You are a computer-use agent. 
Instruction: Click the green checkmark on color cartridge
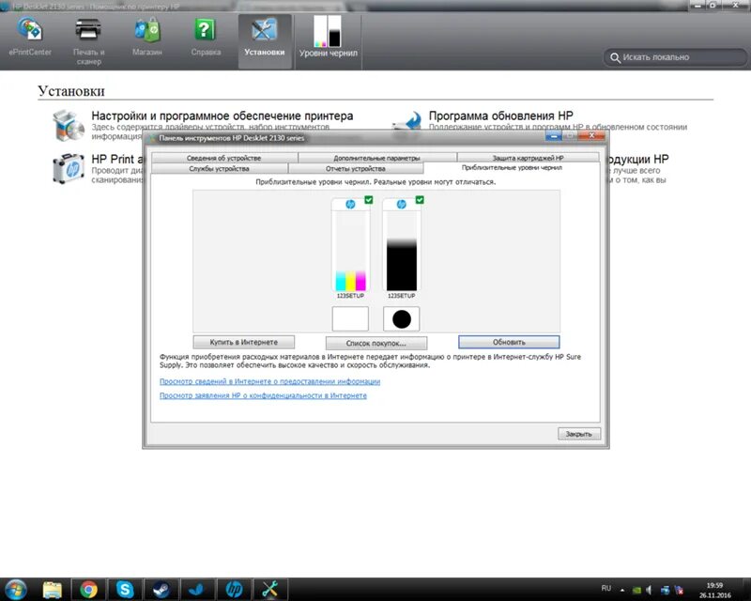pos(368,199)
